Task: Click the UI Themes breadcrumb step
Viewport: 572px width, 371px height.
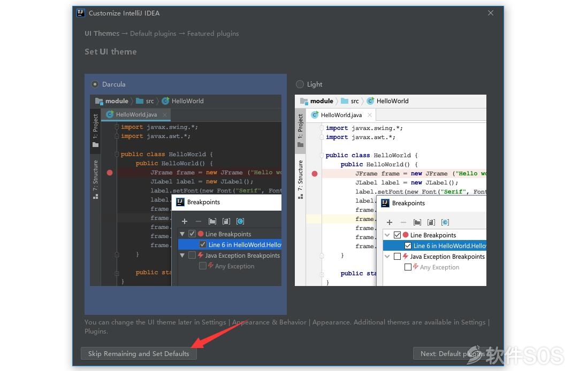Action: coord(102,34)
